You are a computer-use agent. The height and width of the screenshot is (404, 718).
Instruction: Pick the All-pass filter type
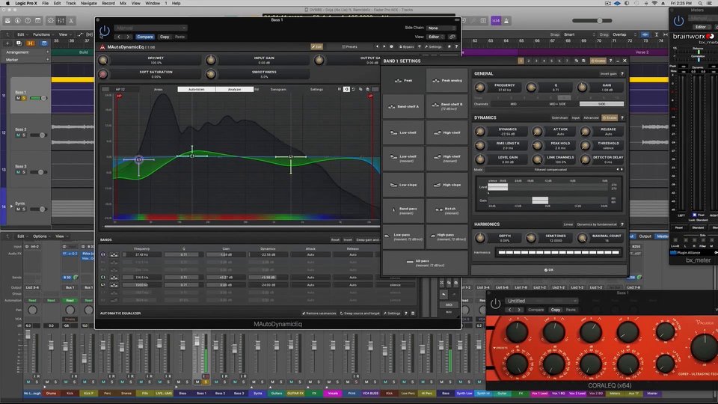click(x=425, y=263)
